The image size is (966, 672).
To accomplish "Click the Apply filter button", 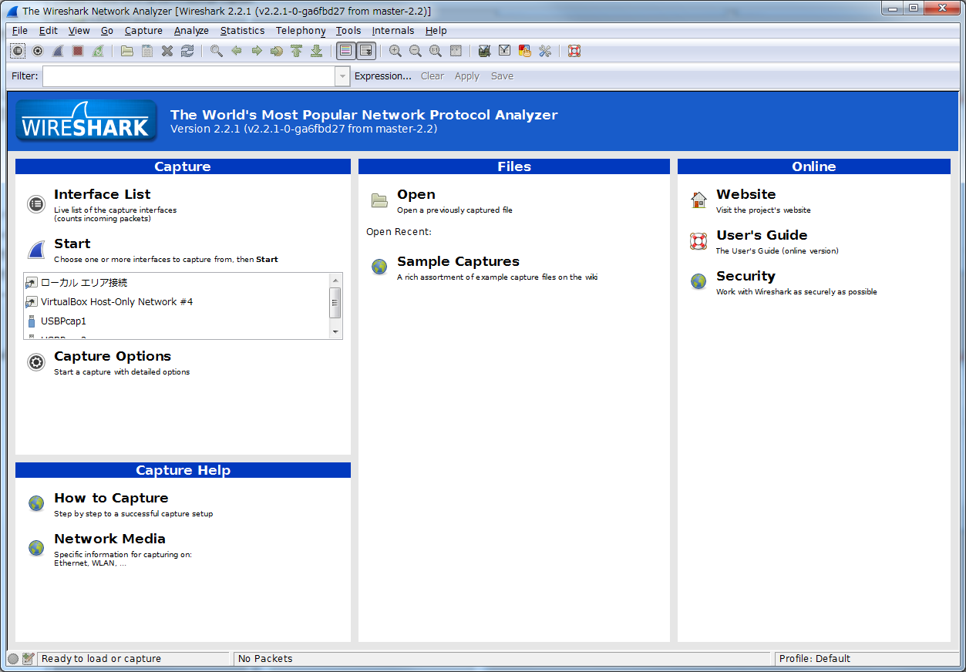I will (467, 76).
